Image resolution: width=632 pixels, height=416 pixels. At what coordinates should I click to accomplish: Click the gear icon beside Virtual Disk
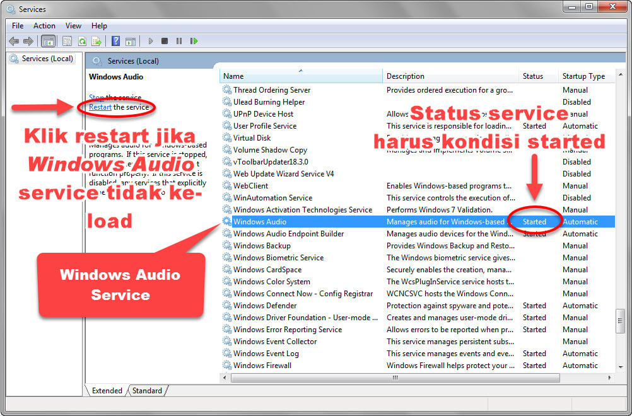[227, 138]
